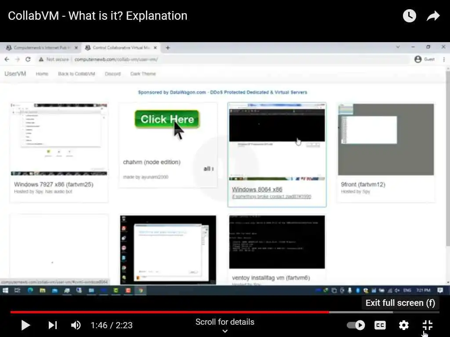The height and width of the screenshot is (337, 450).
Task: Open yellow File Explorer taskbar icon
Action: pos(43,290)
